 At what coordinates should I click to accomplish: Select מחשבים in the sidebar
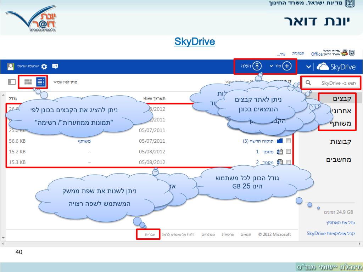tap(339, 160)
